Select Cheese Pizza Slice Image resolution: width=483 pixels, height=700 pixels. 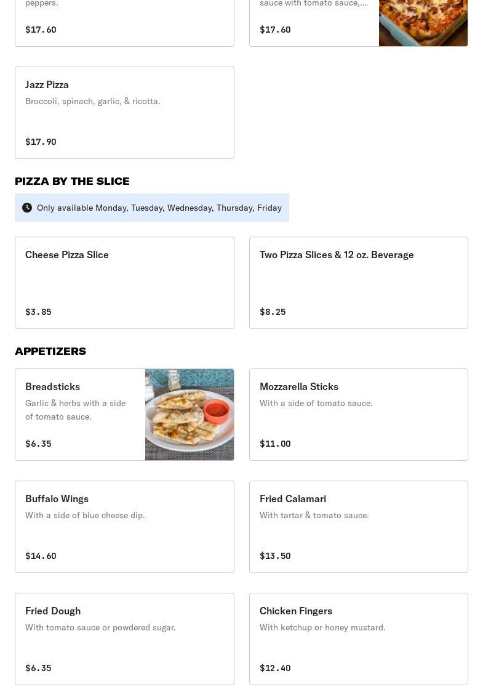[x=67, y=254]
